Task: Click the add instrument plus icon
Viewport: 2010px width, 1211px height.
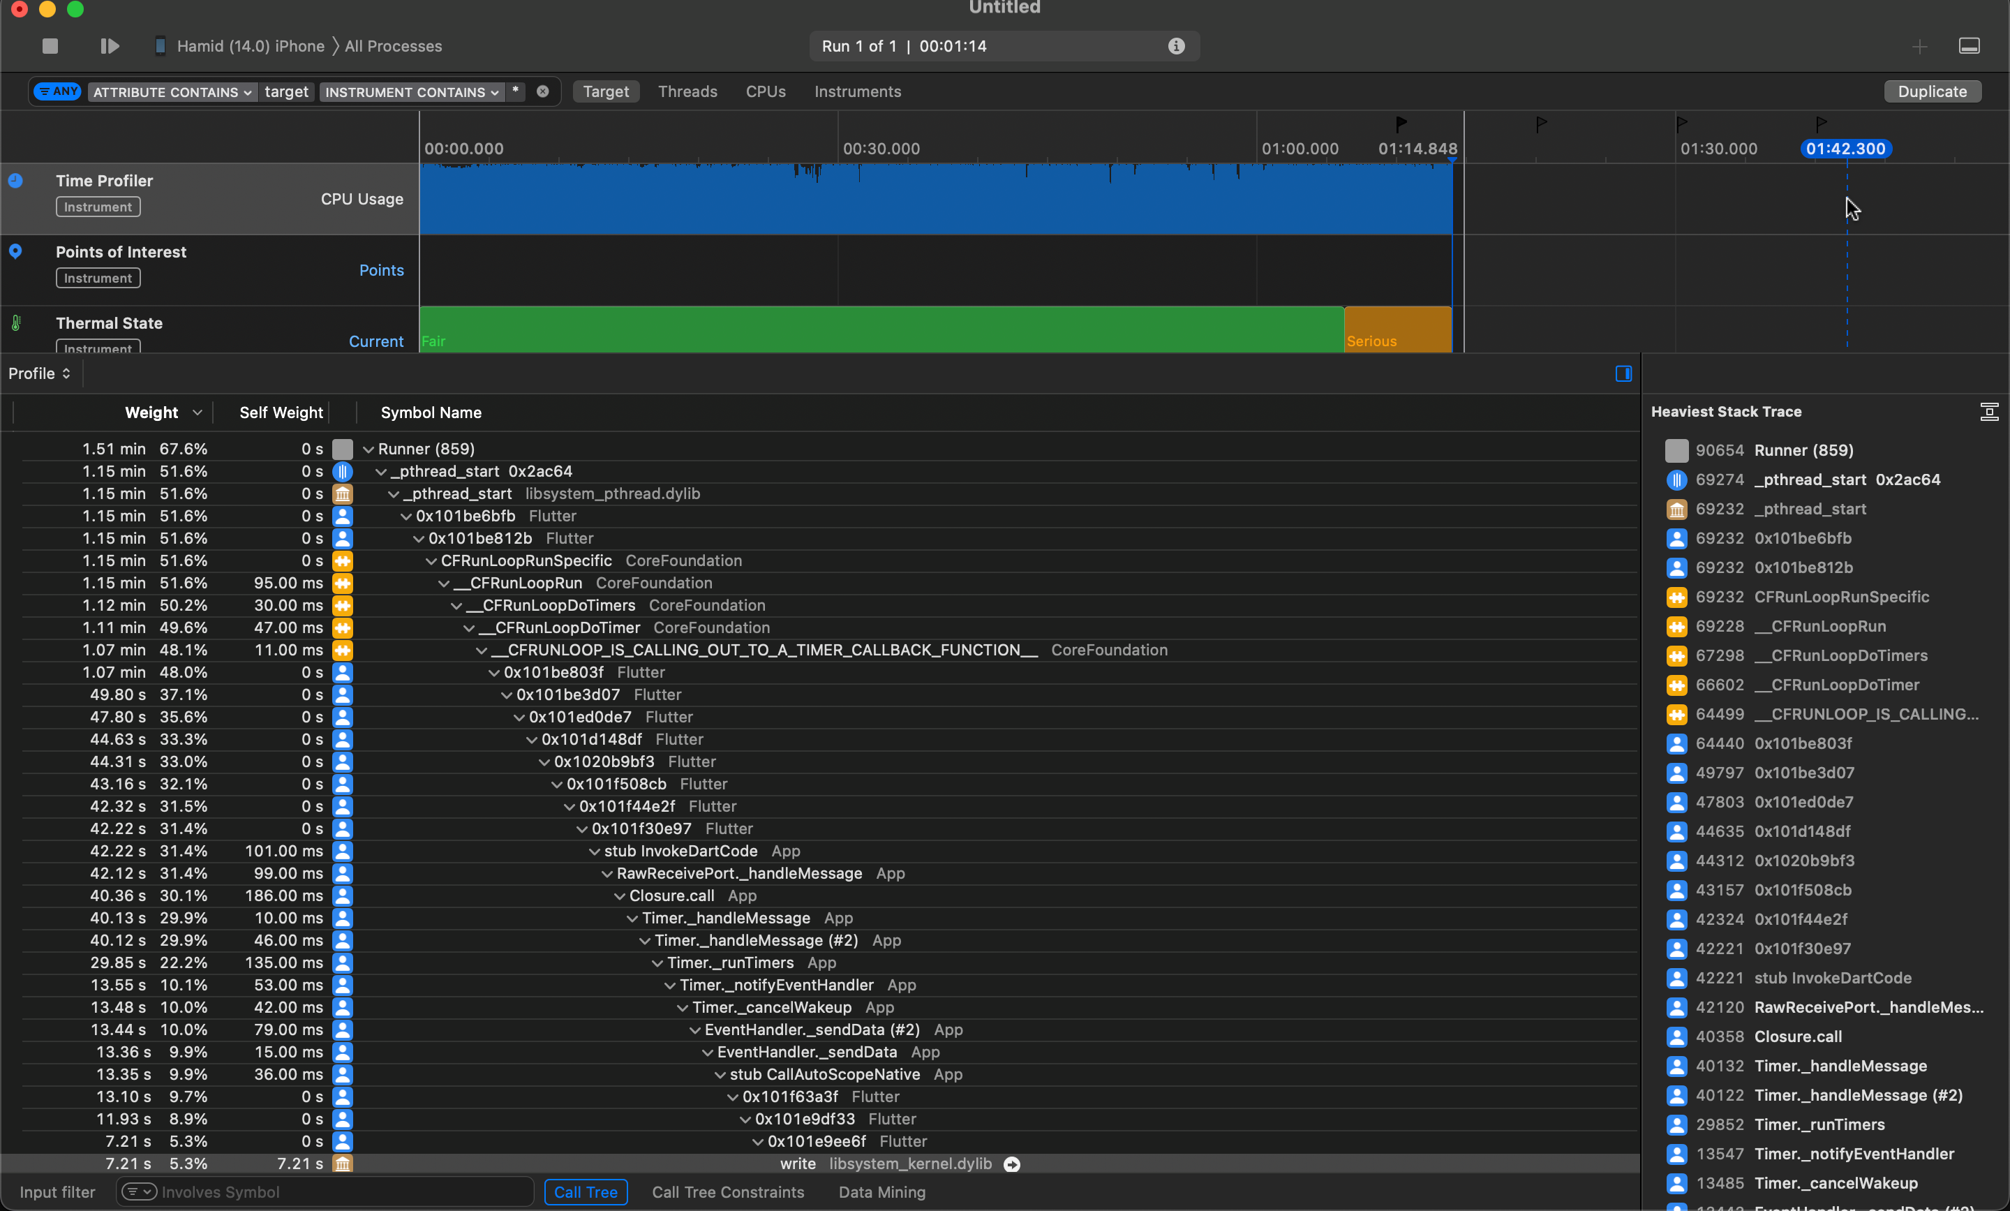Action: (x=1919, y=47)
